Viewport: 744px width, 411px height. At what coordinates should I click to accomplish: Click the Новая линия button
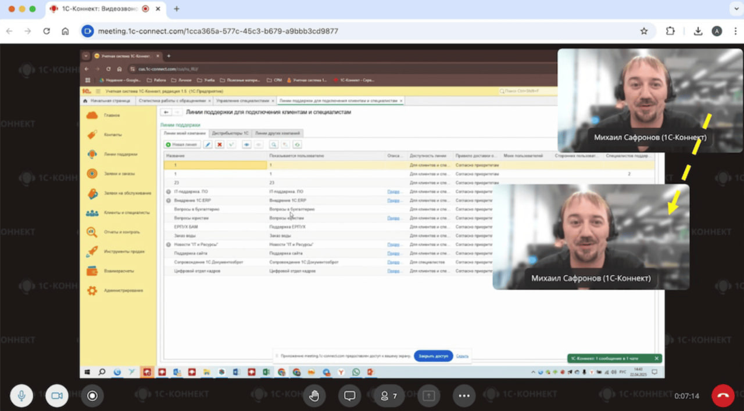tap(182, 145)
